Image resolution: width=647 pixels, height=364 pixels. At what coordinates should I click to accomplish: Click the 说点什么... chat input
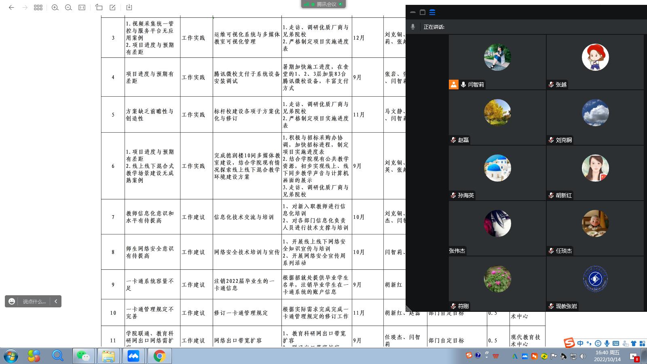click(x=34, y=301)
